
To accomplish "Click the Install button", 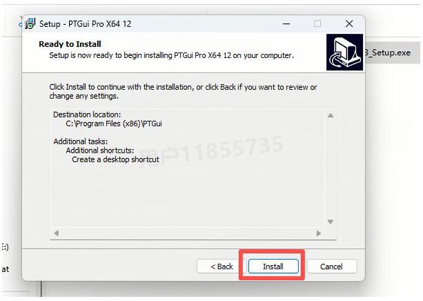I will (273, 266).
